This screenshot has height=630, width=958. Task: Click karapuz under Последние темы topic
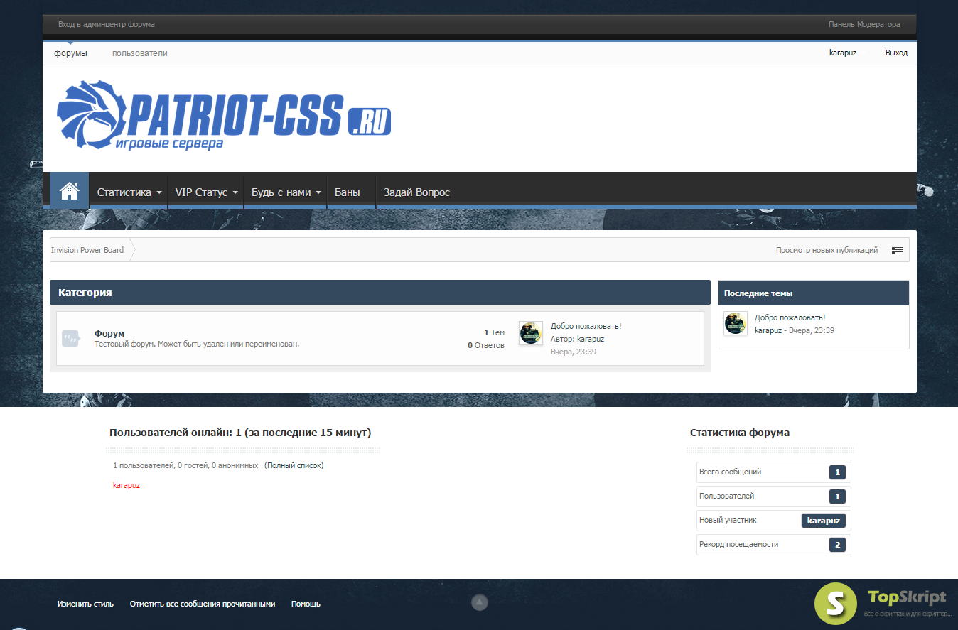coord(768,330)
